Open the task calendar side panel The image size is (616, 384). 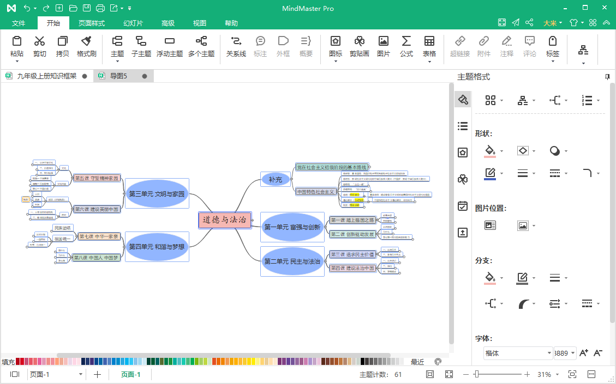463,206
